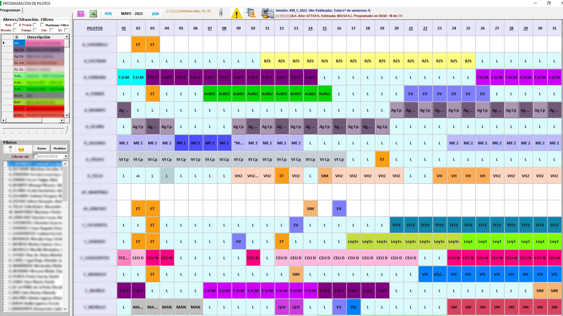
Task: Click the orange refresh icon in Pilotos
Action: coord(21,149)
